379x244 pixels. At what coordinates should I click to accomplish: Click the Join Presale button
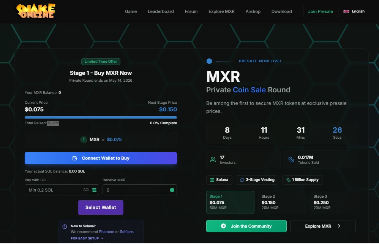321,11
